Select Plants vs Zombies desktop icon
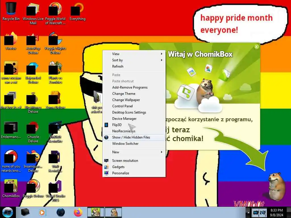291x218 pixels. [55, 72]
